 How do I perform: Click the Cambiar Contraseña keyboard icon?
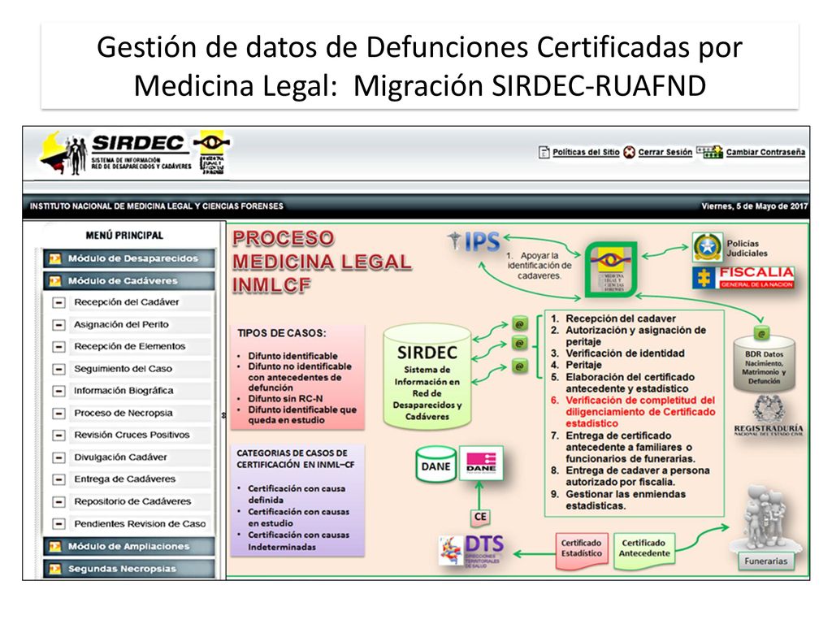[710, 152]
